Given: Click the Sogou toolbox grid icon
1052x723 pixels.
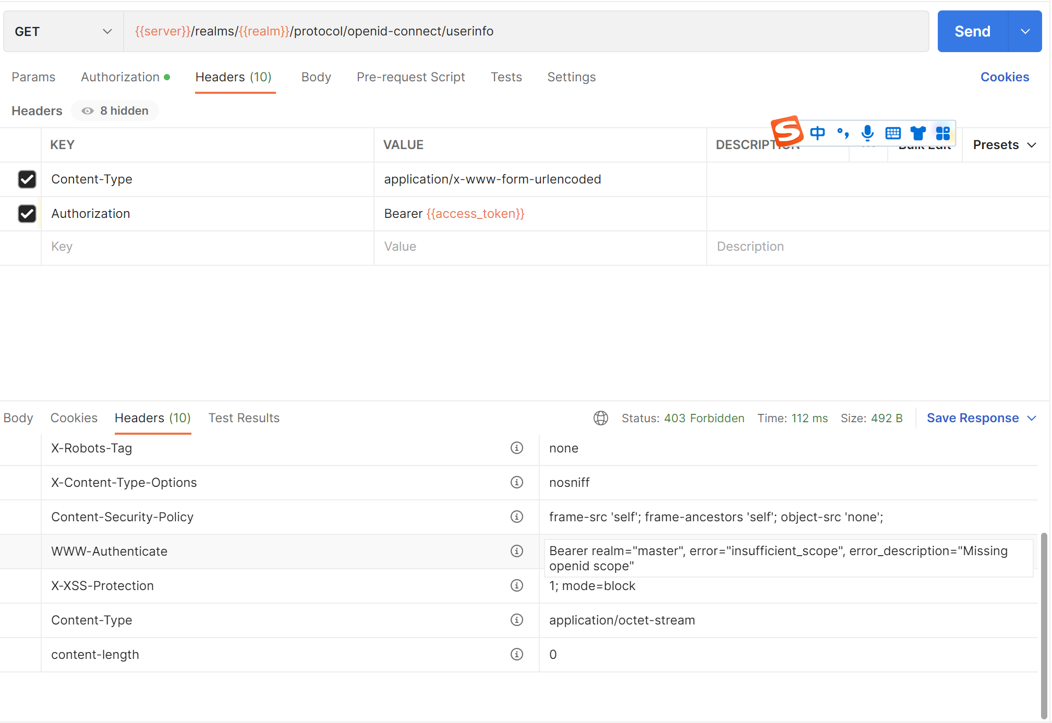Looking at the screenshot, I should tap(942, 133).
